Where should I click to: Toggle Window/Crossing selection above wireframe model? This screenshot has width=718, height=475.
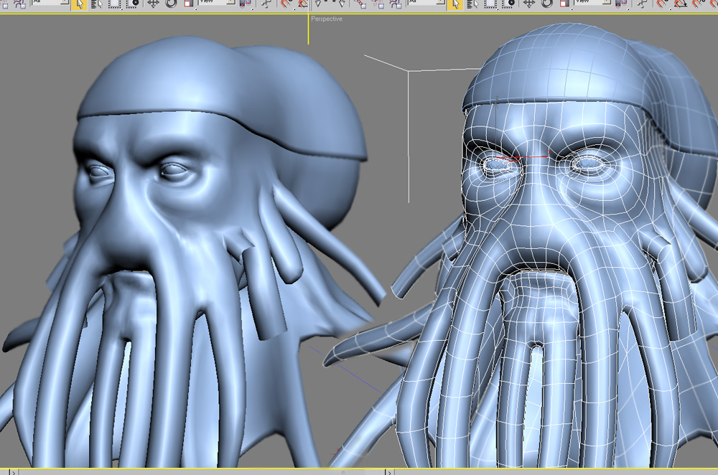[x=508, y=4]
